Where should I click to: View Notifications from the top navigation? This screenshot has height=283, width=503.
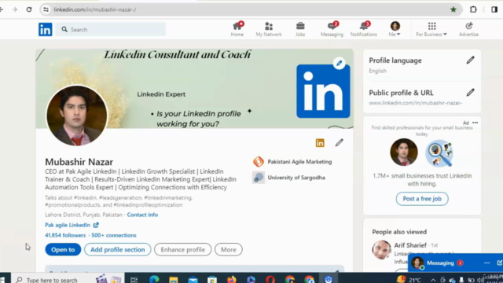[363, 29]
